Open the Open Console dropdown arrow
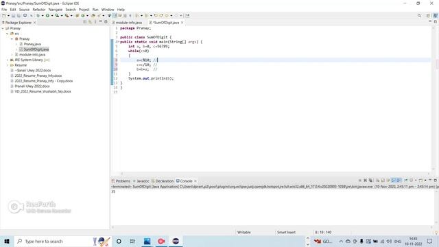Viewport: 439px width, 247px height. pyautogui.click(x=425, y=180)
